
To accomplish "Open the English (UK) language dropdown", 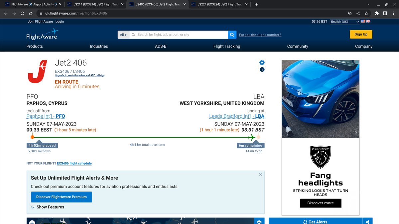I will click(345, 21).
